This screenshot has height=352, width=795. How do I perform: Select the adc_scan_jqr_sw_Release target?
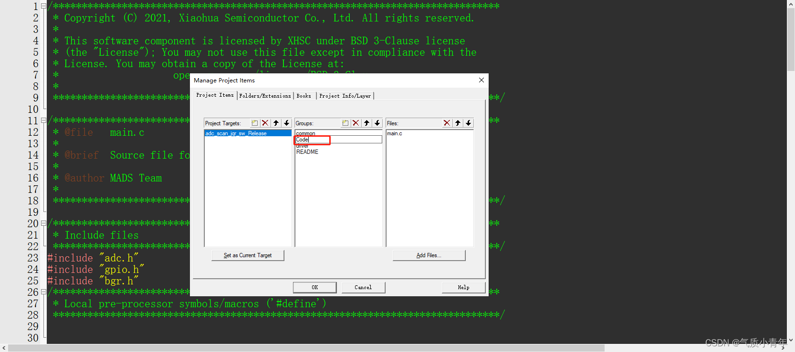point(248,133)
